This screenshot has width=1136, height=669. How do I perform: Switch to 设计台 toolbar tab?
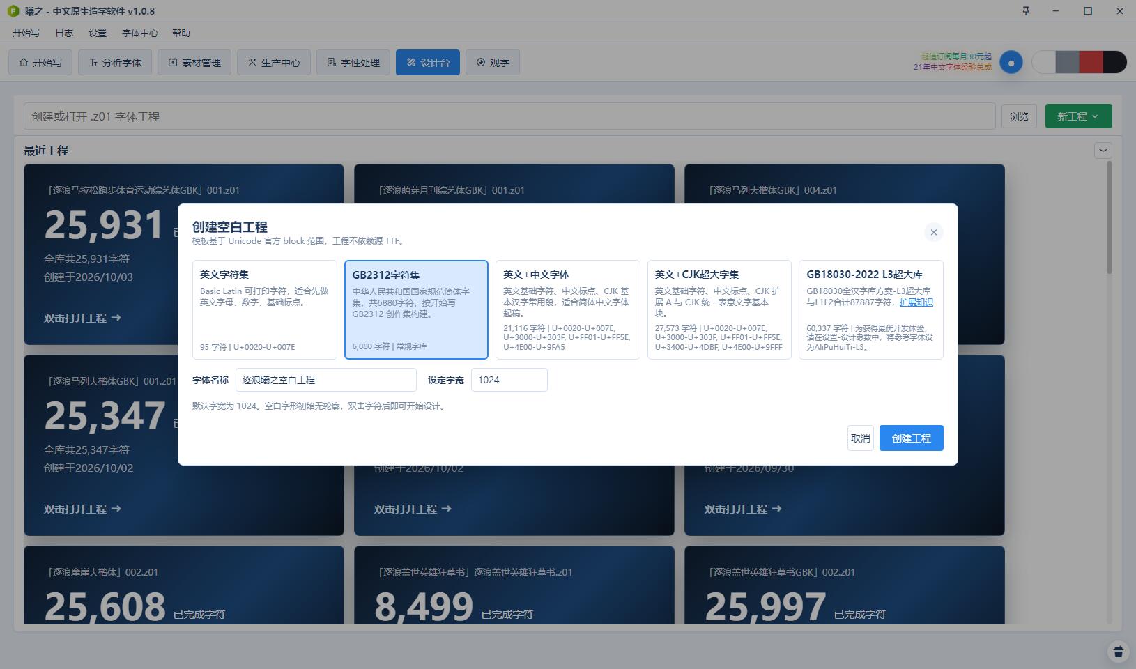(428, 63)
